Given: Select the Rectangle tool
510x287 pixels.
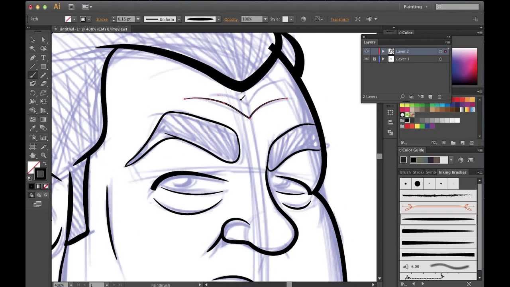Looking at the screenshot, I should coord(43,67).
